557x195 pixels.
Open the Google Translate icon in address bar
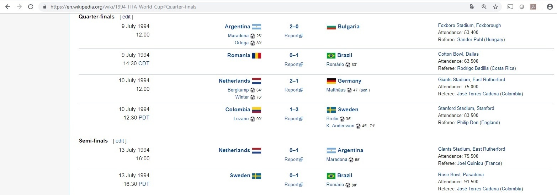[x=472, y=7]
